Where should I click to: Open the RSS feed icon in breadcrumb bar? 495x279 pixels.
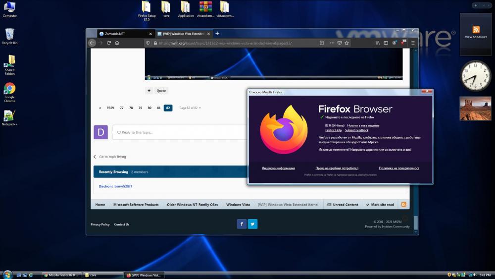[x=403, y=205]
